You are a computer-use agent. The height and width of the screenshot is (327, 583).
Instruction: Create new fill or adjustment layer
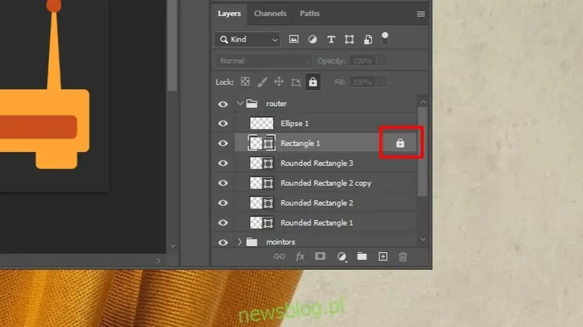point(341,256)
